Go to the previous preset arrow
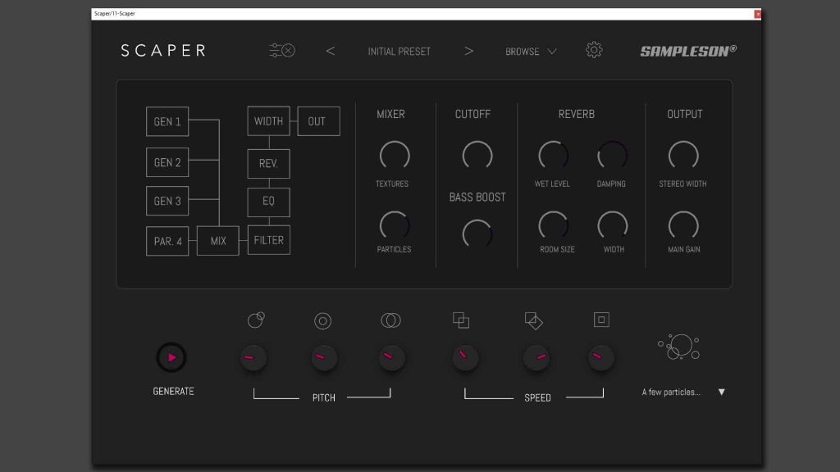This screenshot has width=840, height=472. point(331,51)
